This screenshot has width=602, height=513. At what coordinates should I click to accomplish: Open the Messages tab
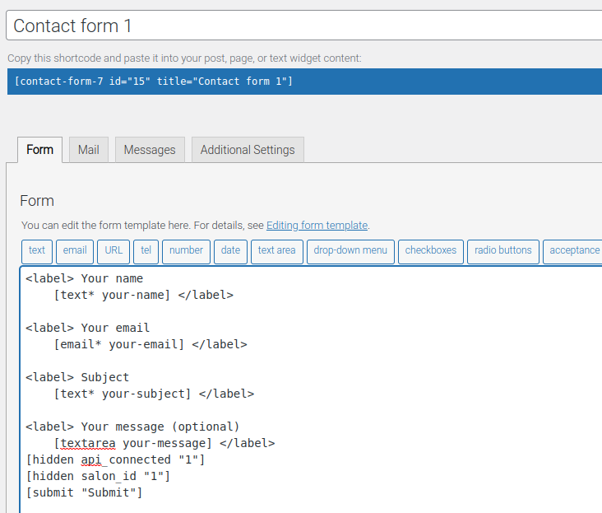[x=150, y=150]
